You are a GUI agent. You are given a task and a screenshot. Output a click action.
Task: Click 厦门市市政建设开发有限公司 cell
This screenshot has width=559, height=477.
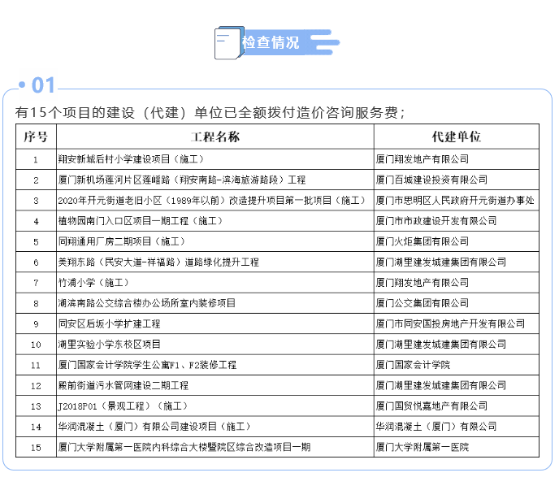pyautogui.click(x=457, y=221)
